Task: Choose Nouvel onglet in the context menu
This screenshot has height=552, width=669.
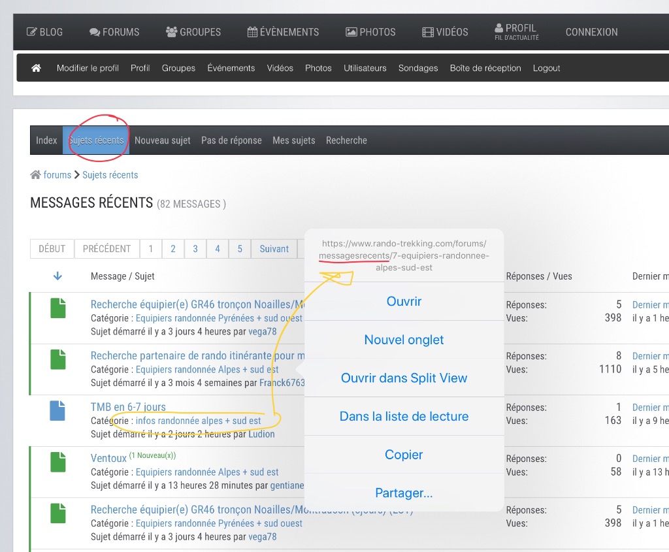Action: (x=404, y=340)
